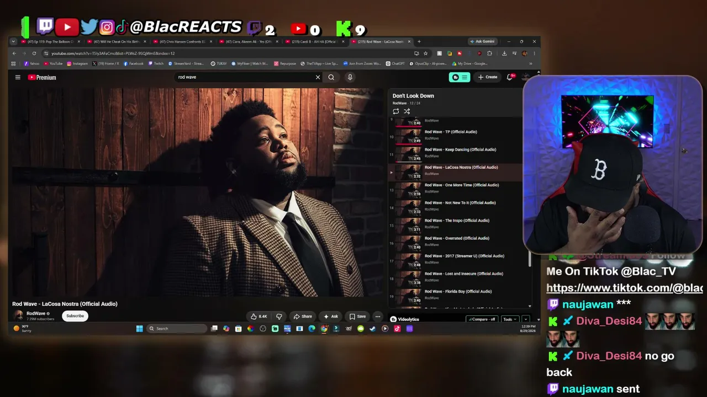Switch to the 'Will He Cheat On His Birthday' tab
The image size is (707, 397).
(x=117, y=41)
